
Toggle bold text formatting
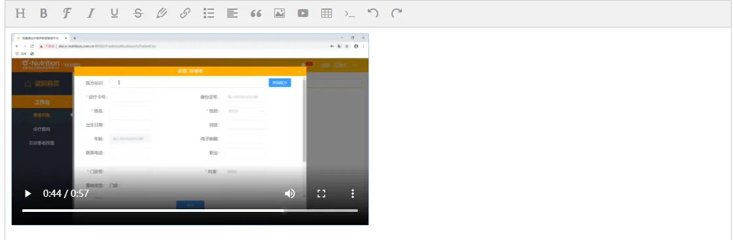tap(43, 13)
